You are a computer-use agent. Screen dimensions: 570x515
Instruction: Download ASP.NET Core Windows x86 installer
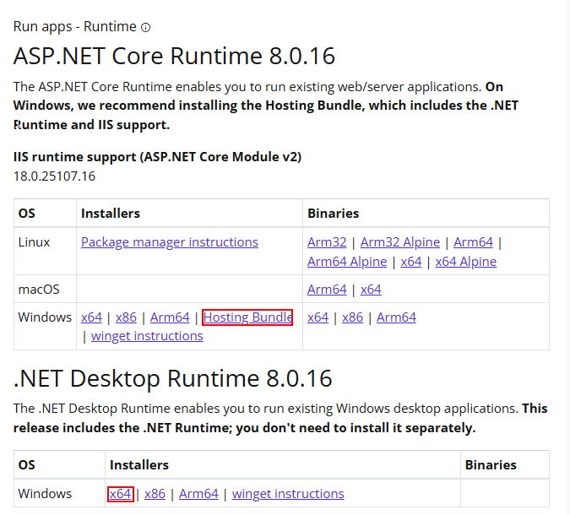pos(126,317)
